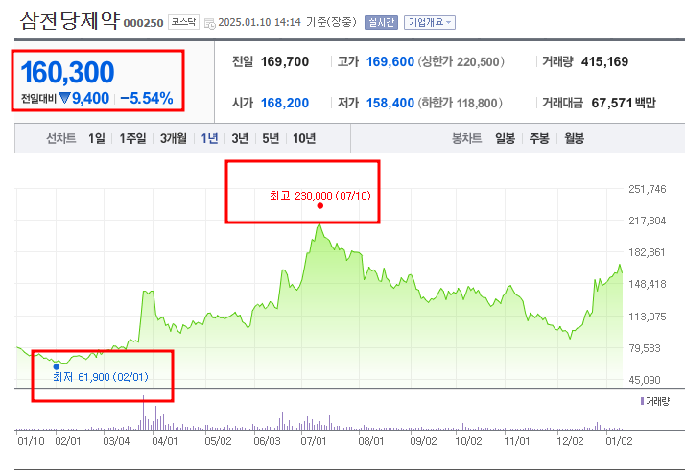Click the 최저 61,900 (02/01) label

point(101,377)
